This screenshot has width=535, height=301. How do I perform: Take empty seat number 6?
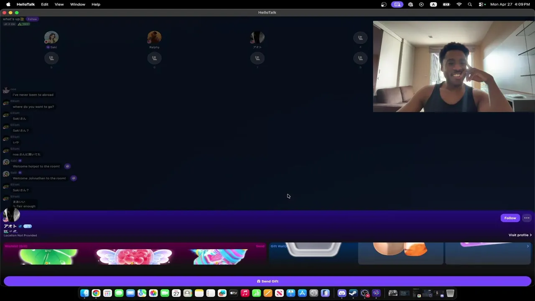point(154,58)
